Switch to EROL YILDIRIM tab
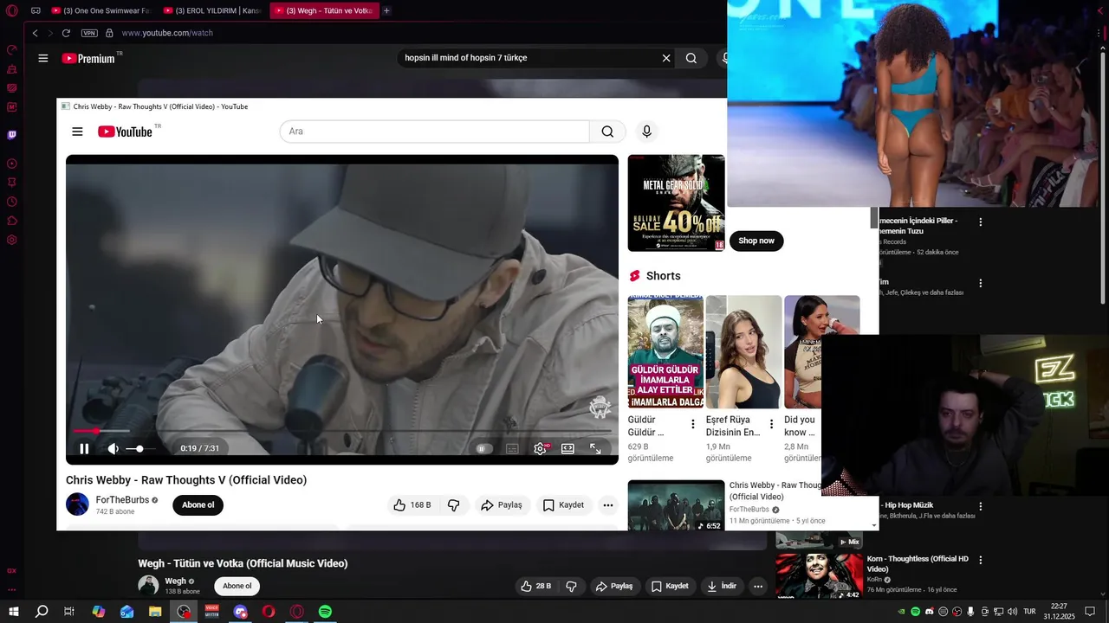1109x623 pixels. pyautogui.click(x=212, y=10)
